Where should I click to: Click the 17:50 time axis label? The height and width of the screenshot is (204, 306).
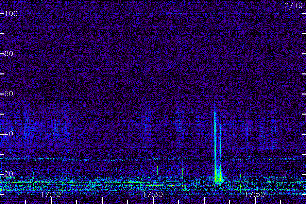coord(255,194)
